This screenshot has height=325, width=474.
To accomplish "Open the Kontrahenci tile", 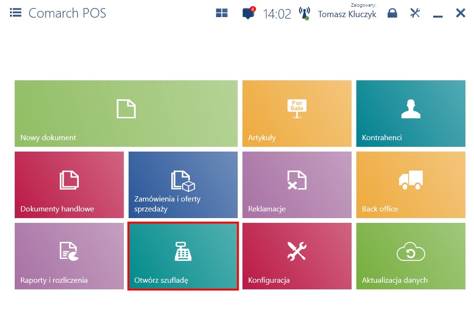I will pos(411,114).
